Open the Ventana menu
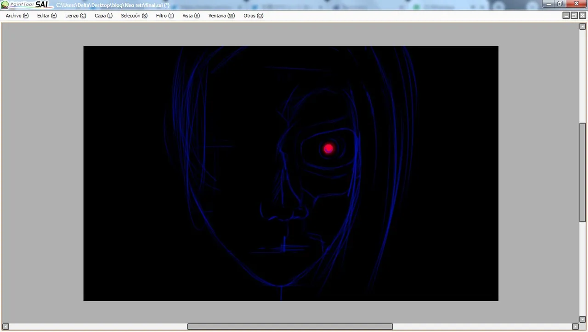Image resolution: width=588 pixels, height=332 pixels. click(221, 16)
